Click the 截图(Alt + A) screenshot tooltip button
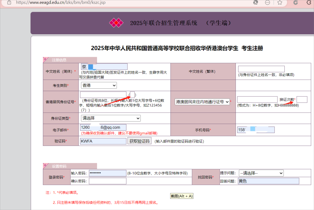Image resolution: width=314 pixels, height=210 pixels. click(x=182, y=196)
